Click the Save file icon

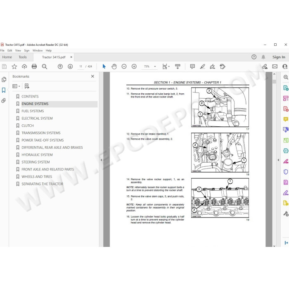4,66
